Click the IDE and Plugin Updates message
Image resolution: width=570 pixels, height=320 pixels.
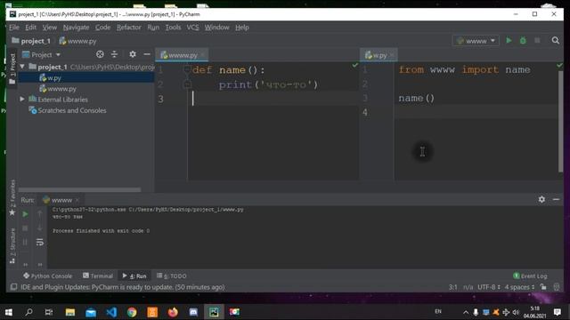coord(123,287)
